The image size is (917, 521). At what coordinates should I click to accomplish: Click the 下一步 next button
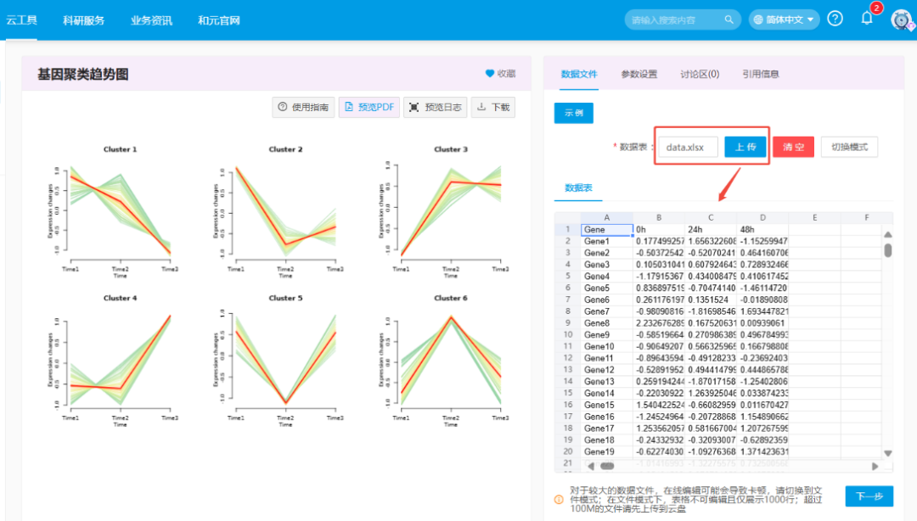869,496
